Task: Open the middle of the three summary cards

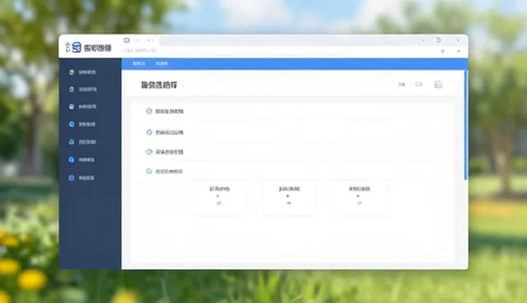Action: pos(289,198)
